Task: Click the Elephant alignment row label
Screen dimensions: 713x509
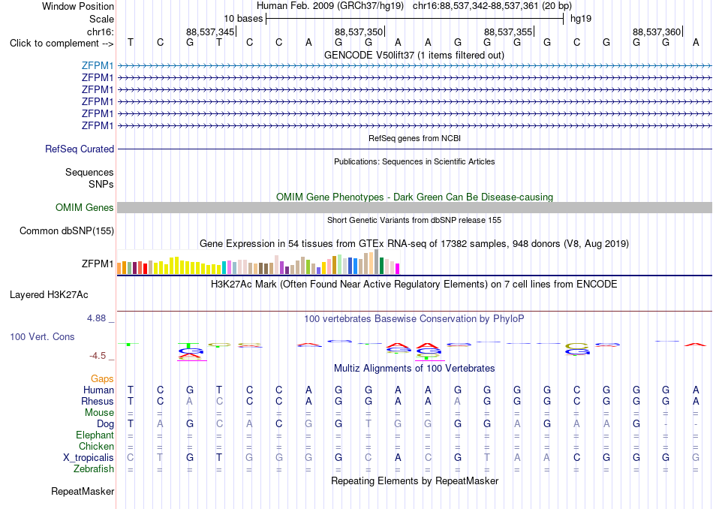Action: pos(95,435)
